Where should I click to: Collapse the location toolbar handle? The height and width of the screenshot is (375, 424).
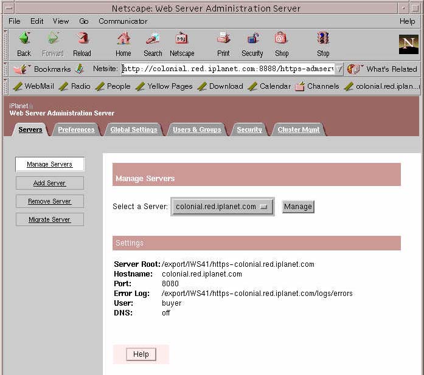5,69
